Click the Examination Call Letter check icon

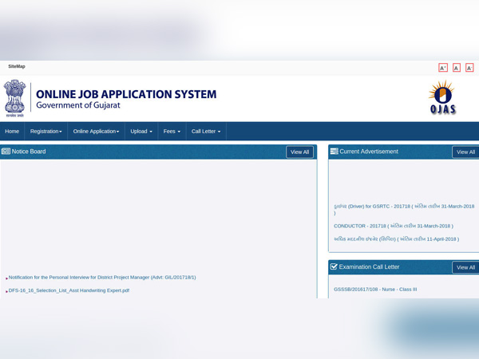click(334, 266)
